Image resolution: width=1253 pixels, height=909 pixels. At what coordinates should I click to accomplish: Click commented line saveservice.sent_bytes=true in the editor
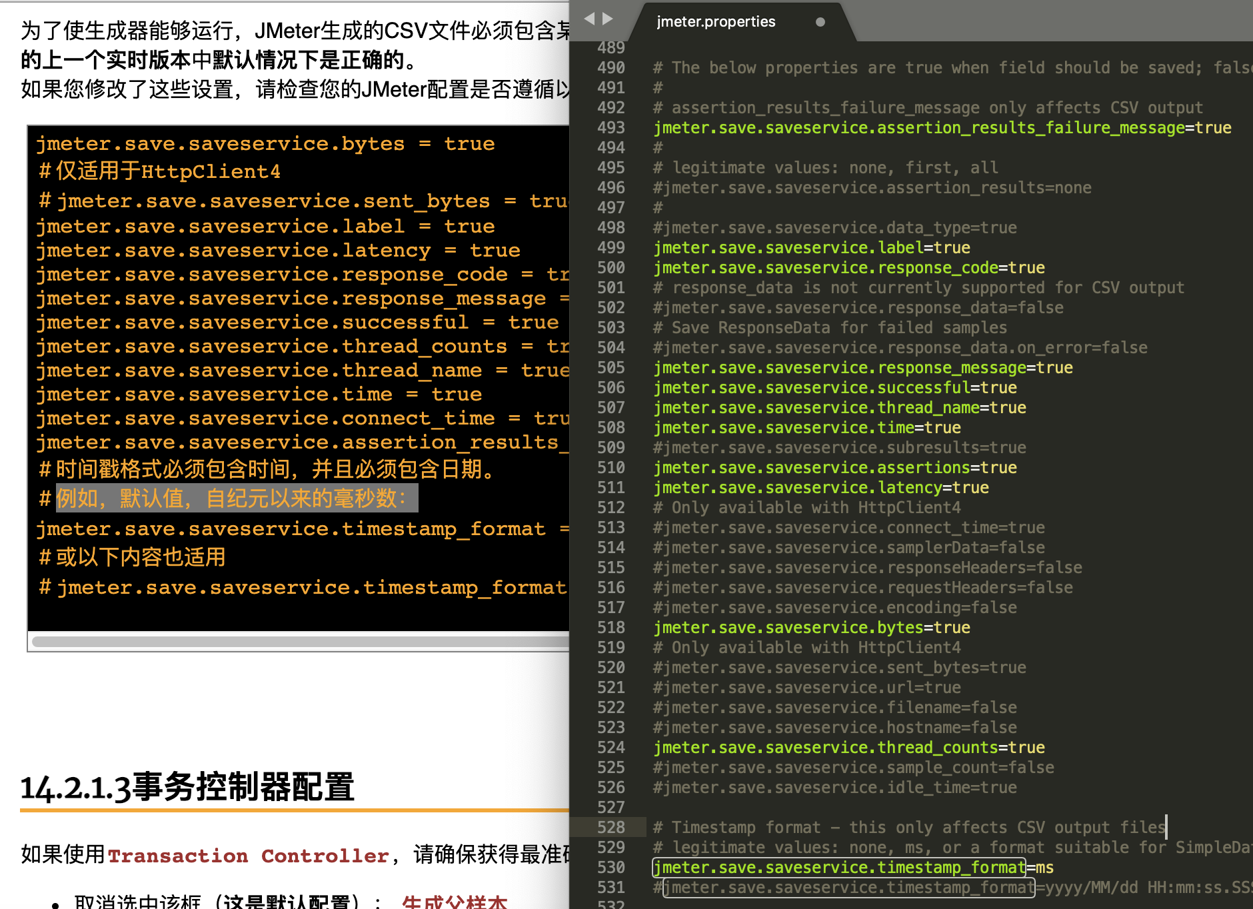840,667
